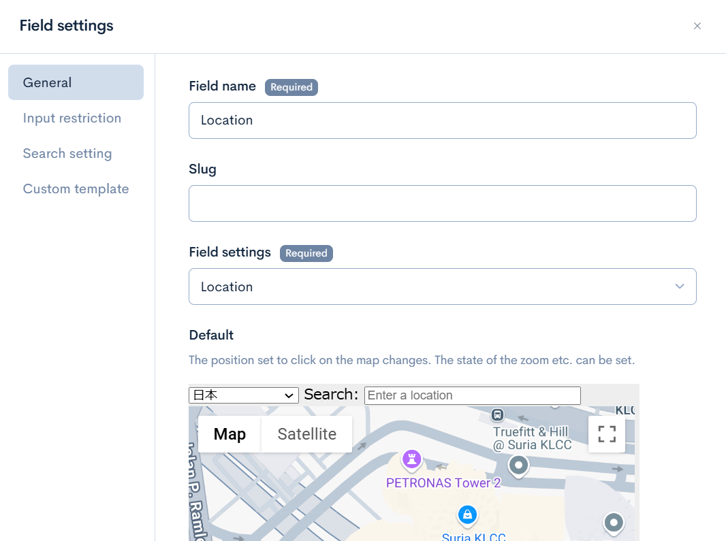Click the purple PETRONAS Tower 2 marker
Viewport: 726px width, 541px height.
tap(411, 460)
